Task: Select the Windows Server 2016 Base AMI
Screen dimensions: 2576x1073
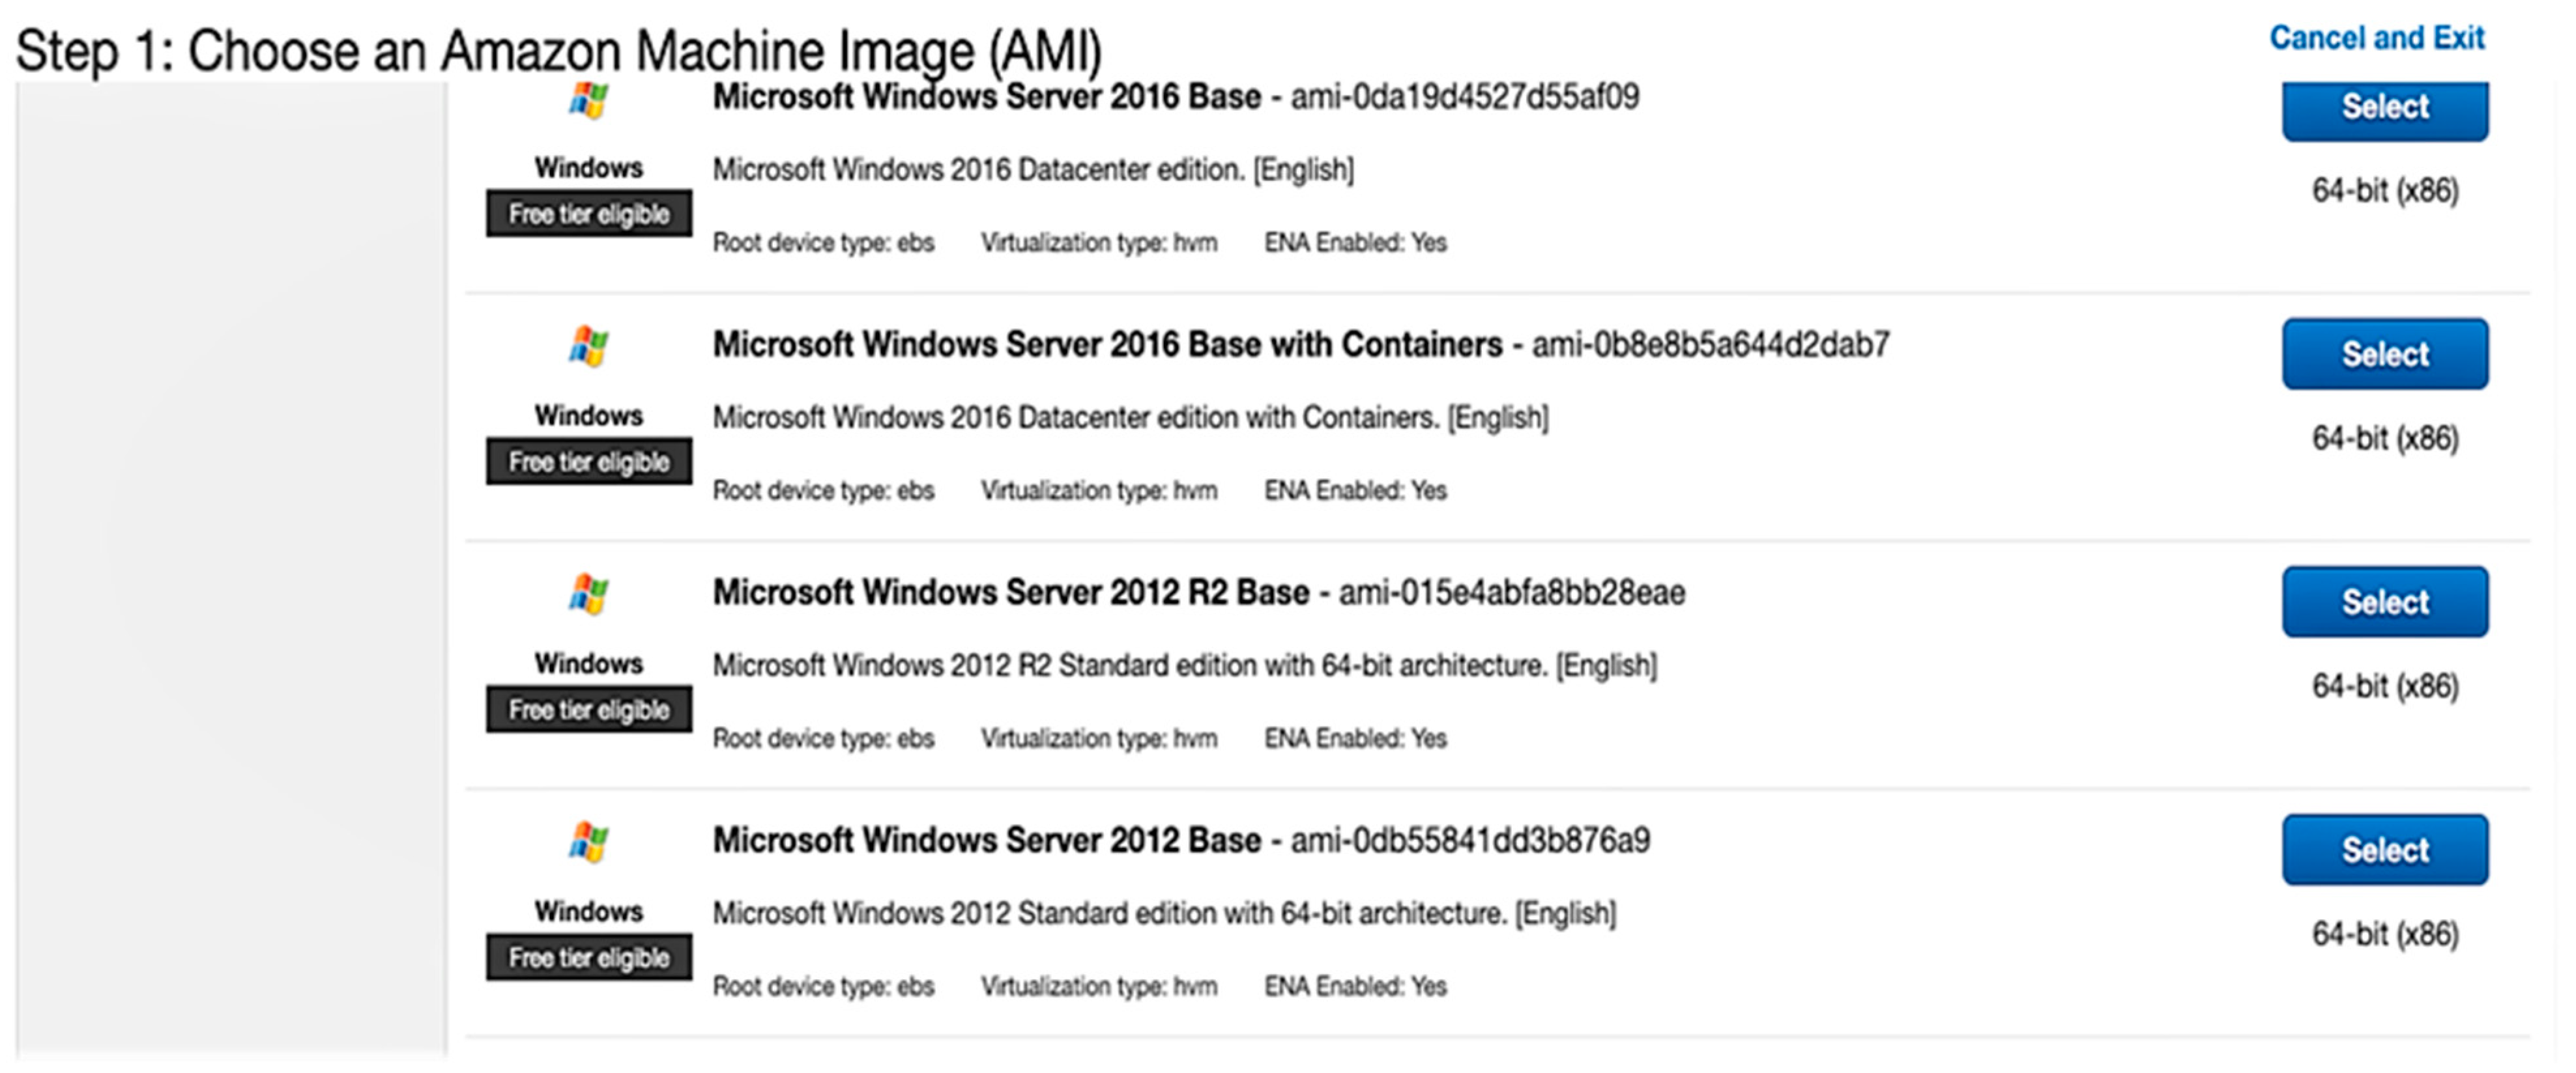Action: pyautogui.click(x=2384, y=108)
